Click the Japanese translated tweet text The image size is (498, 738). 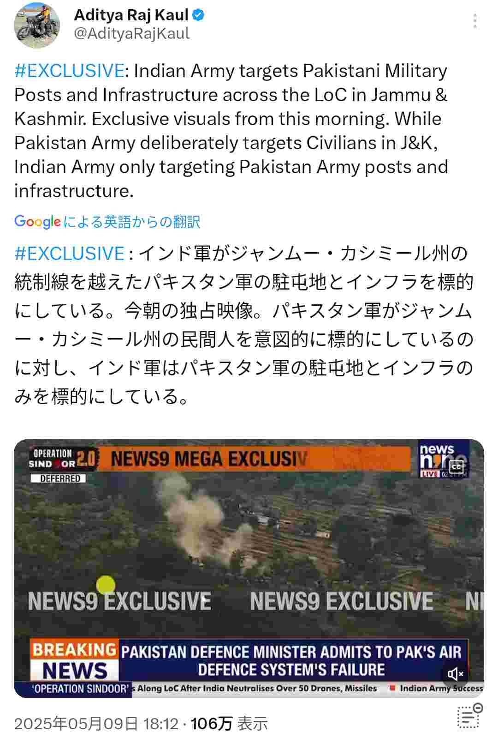click(244, 325)
